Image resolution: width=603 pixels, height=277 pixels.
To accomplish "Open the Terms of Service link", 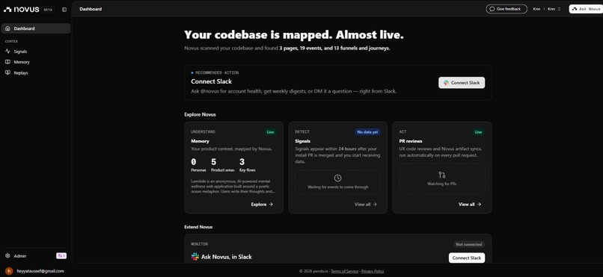I will (345, 271).
